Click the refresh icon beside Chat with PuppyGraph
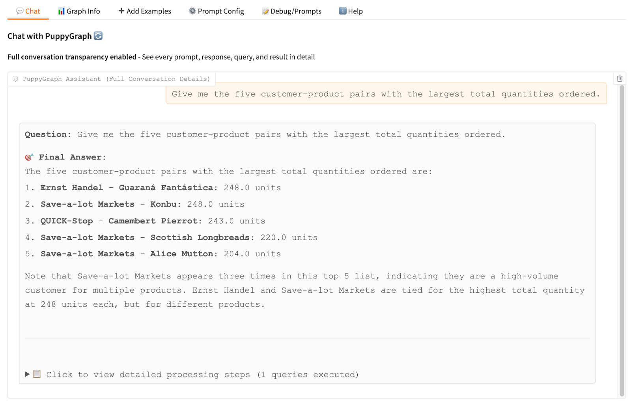 98,36
